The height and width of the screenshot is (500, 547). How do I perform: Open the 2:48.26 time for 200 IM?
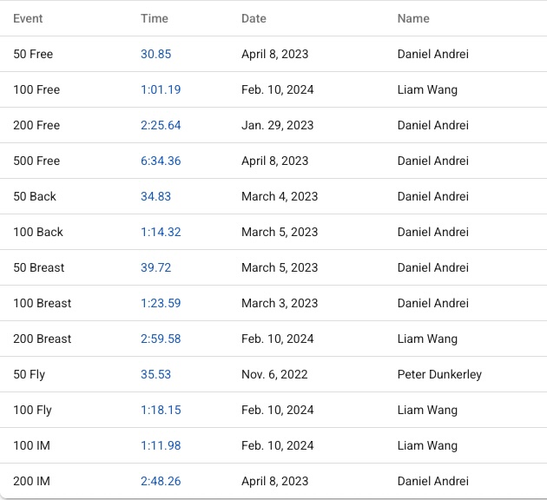161,481
